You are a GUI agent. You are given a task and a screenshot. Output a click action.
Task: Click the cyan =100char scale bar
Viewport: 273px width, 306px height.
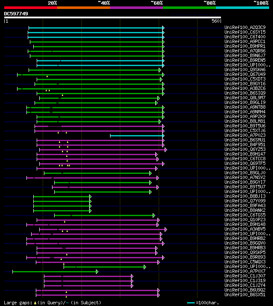click(x=191, y=303)
